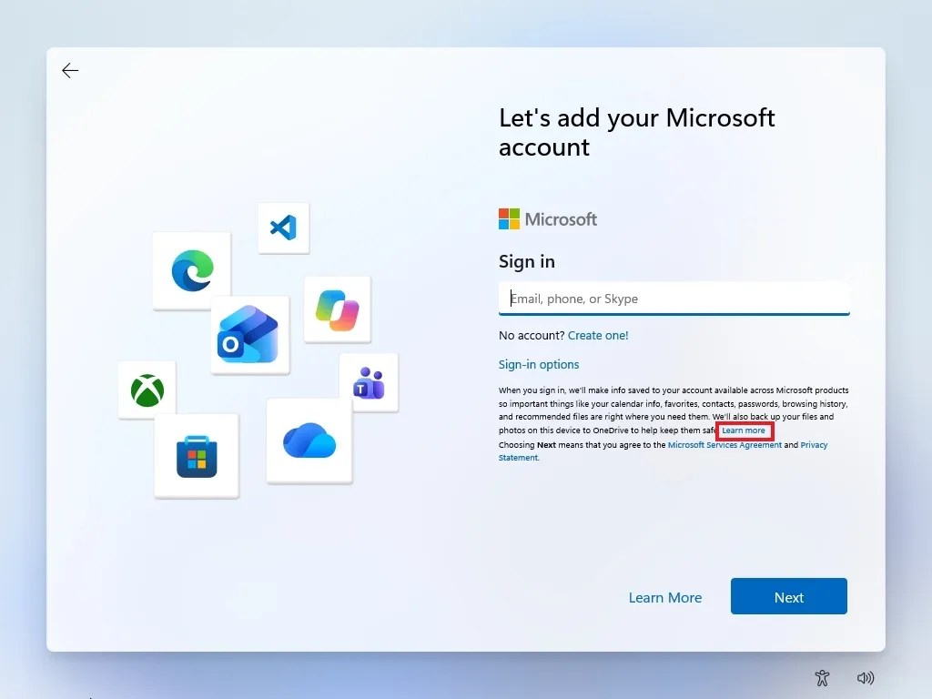
Task: Click the Create one! link
Action: click(598, 335)
